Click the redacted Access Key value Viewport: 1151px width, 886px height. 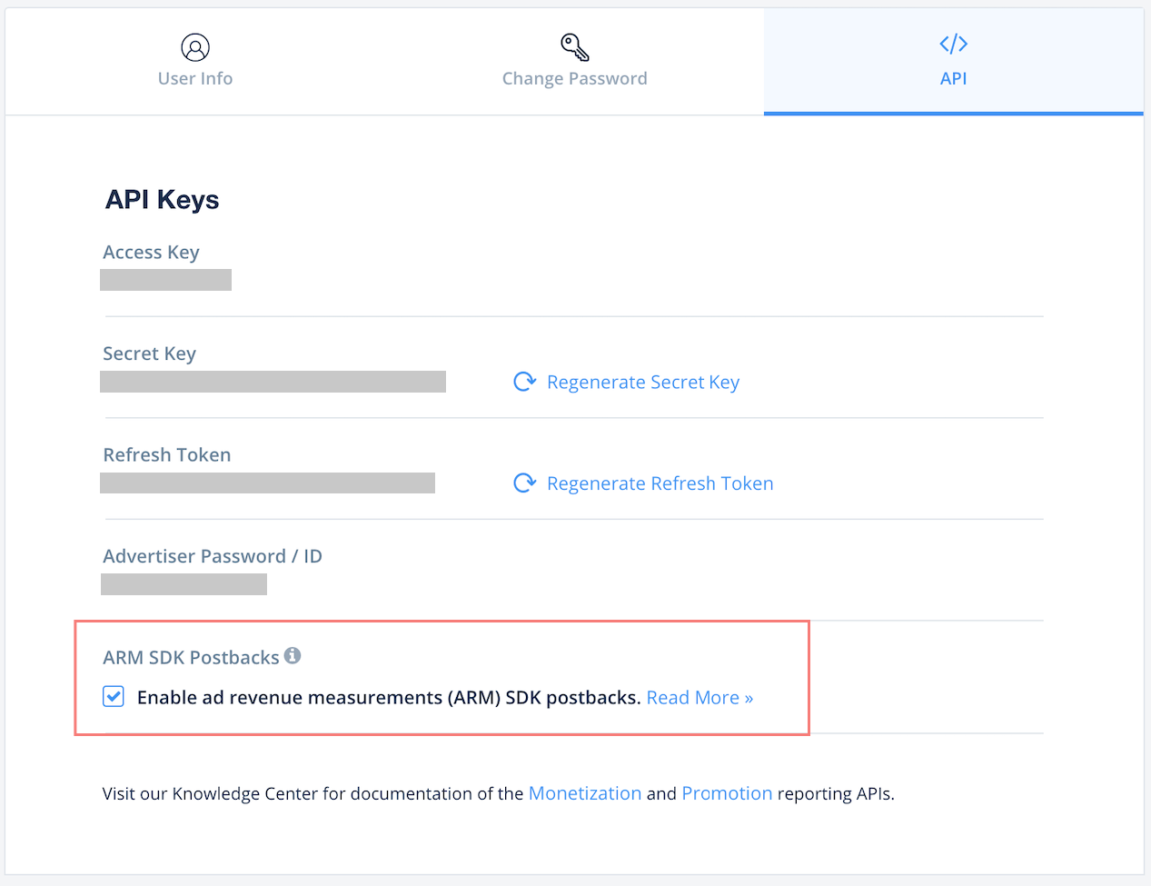(x=165, y=280)
